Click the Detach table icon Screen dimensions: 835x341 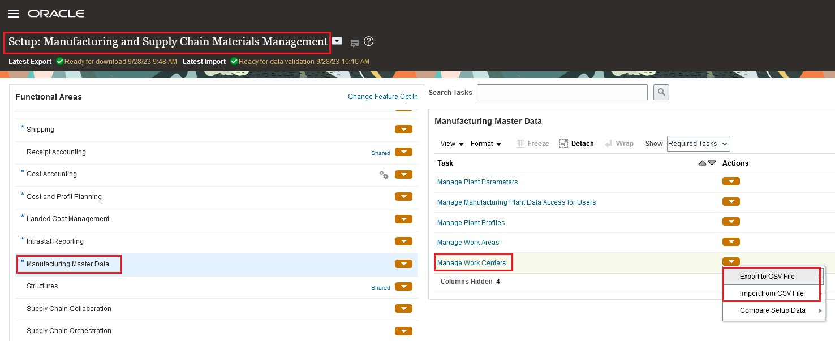(576, 143)
